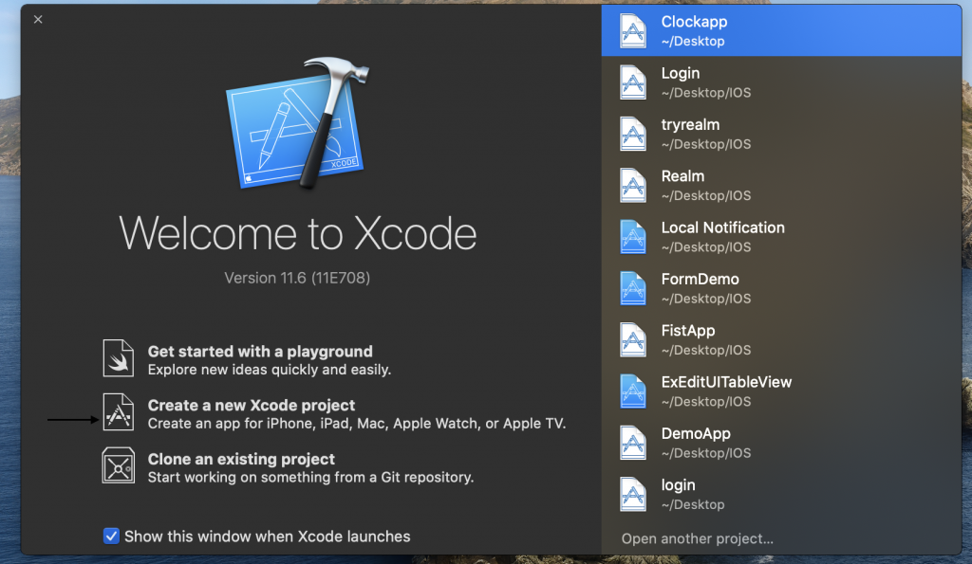This screenshot has width=972, height=564.
Task: Select the lowercase login project name
Action: [x=678, y=484]
